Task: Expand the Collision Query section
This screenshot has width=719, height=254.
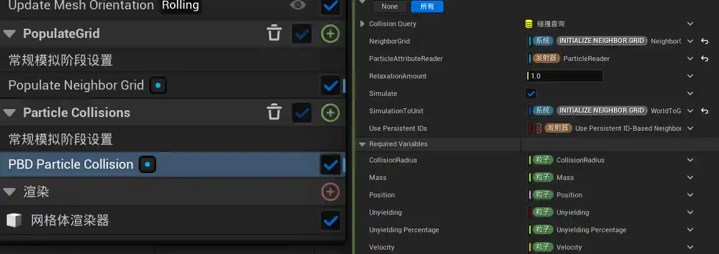Action: coord(363,24)
